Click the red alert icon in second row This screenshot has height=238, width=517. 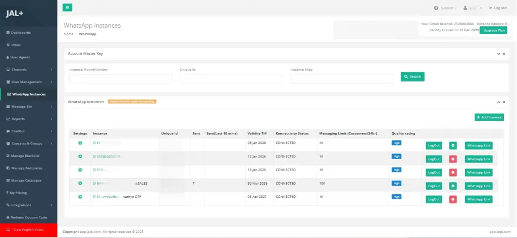pyautogui.click(x=453, y=159)
